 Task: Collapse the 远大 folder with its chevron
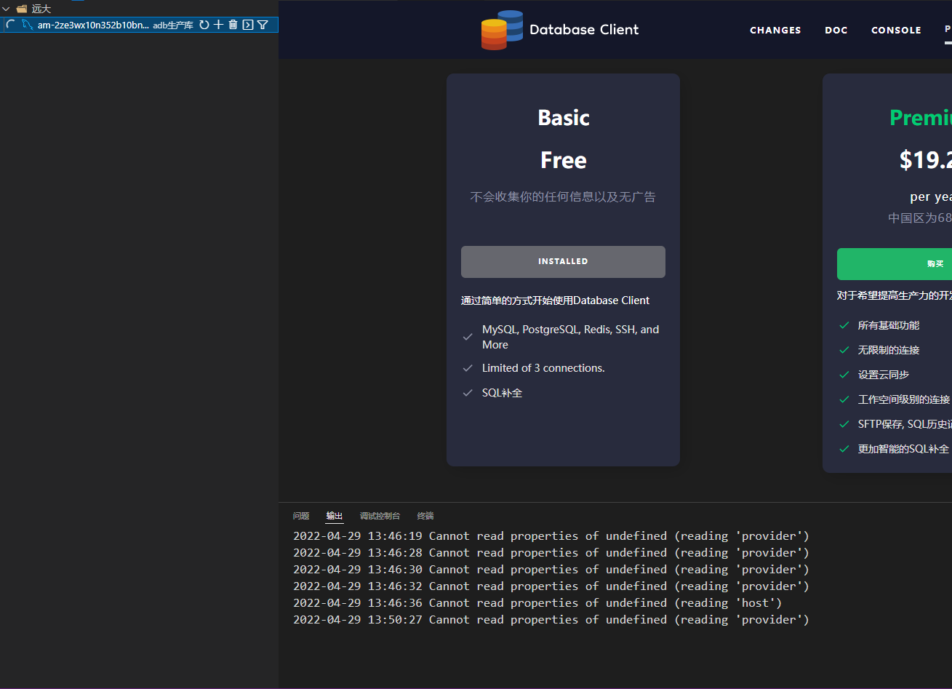7,8
